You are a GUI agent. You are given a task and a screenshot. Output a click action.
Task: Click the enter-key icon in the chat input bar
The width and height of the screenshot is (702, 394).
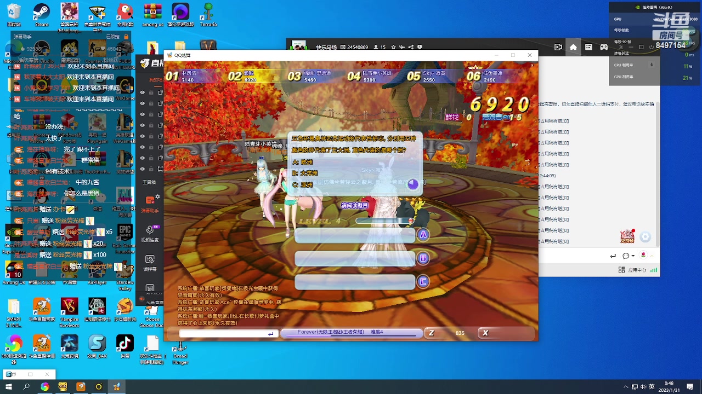(613, 256)
